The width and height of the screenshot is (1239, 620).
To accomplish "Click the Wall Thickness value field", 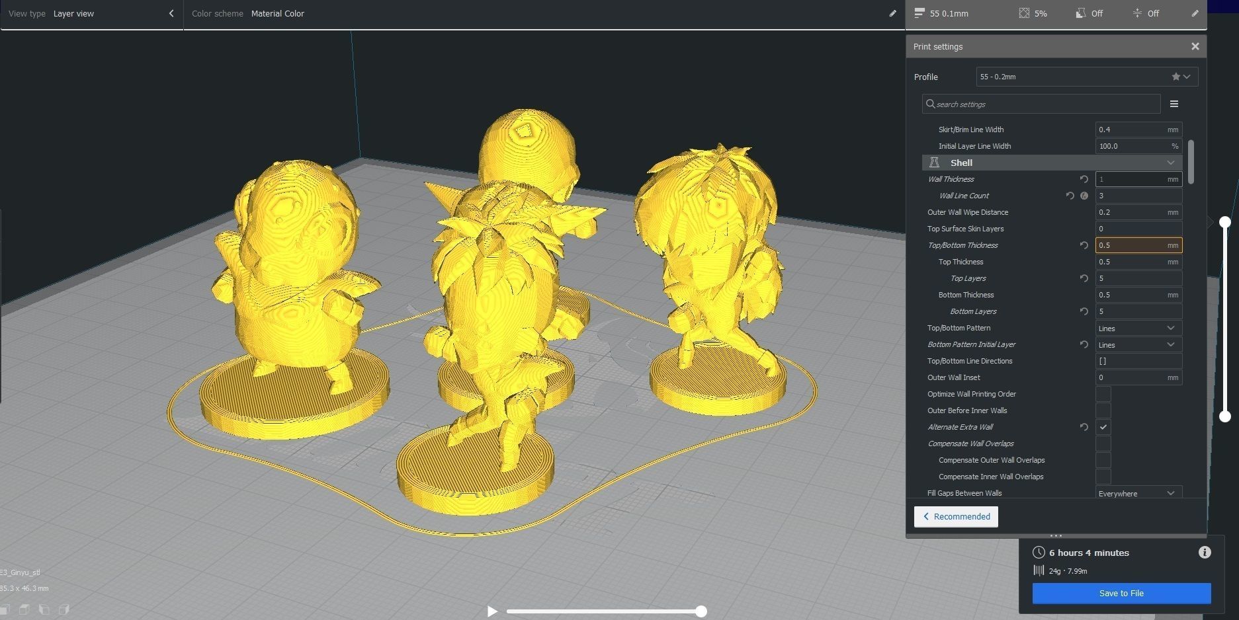I will [x=1138, y=179].
